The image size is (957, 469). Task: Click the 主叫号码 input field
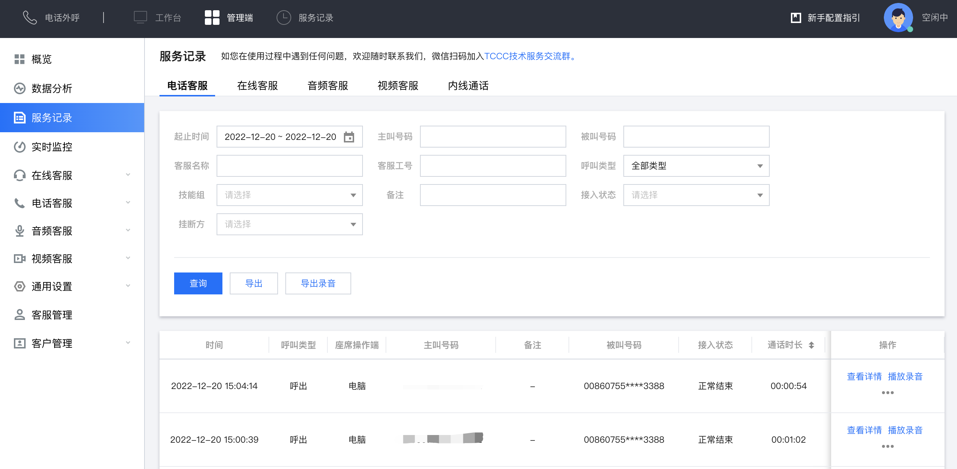[x=493, y=137]
